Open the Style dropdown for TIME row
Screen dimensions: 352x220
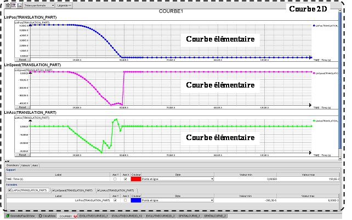[211, 178]
